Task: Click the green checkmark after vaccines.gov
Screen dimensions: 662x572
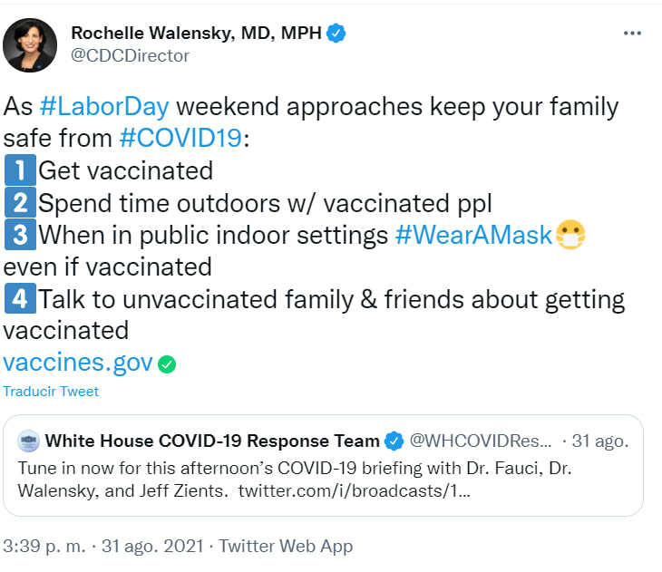Action: (x=167, y=364)
